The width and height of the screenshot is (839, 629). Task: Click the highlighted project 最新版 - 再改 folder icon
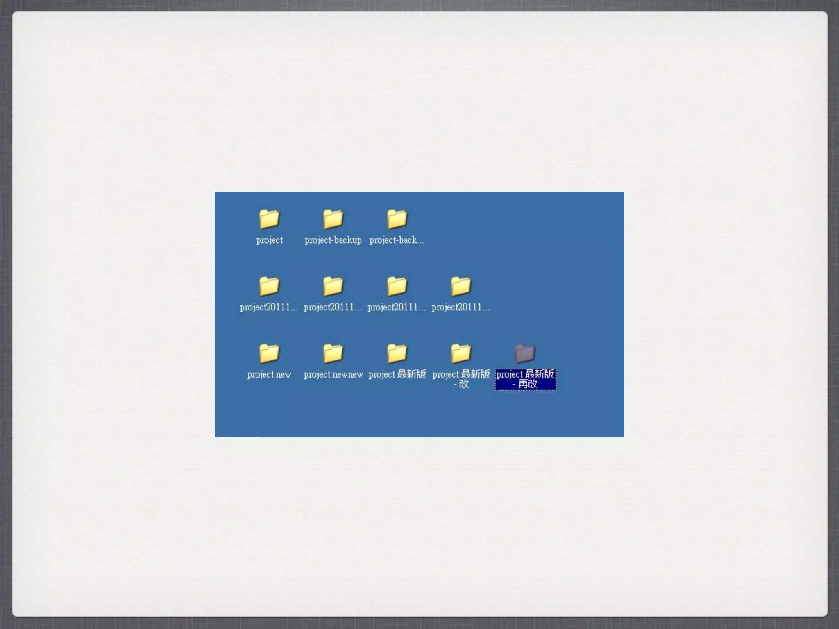[x=525, y=353]
